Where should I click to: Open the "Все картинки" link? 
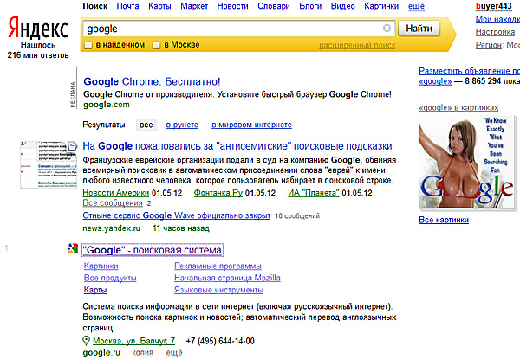[x=443, y=220]
